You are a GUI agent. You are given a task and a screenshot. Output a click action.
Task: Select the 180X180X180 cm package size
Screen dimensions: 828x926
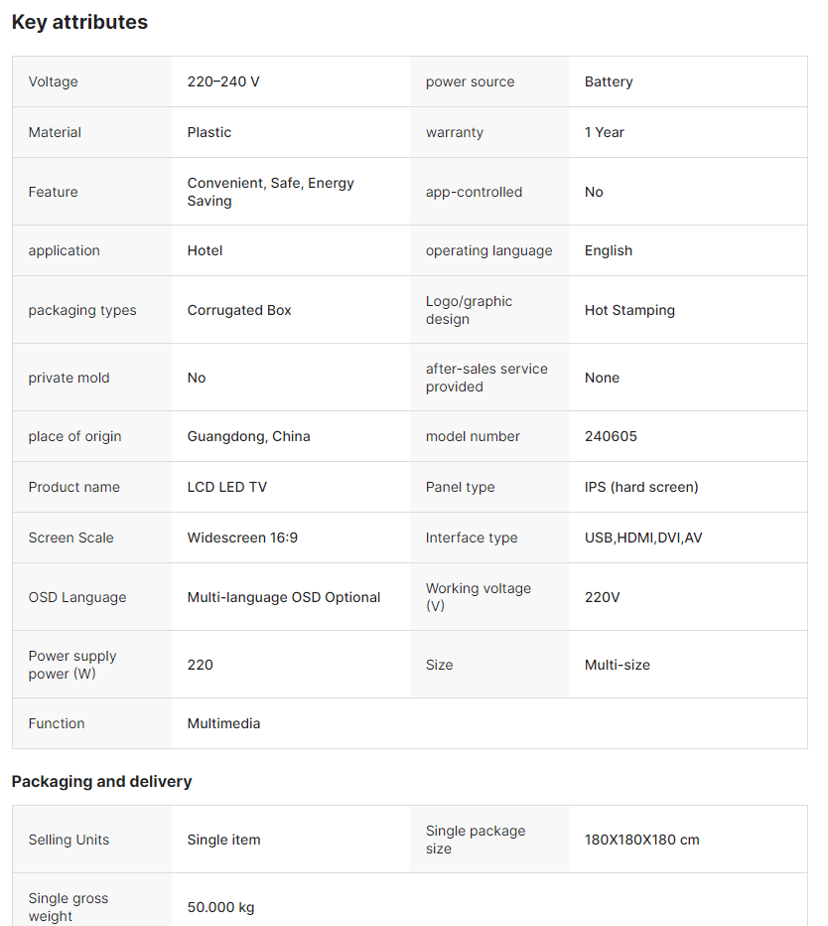point(641,840)
